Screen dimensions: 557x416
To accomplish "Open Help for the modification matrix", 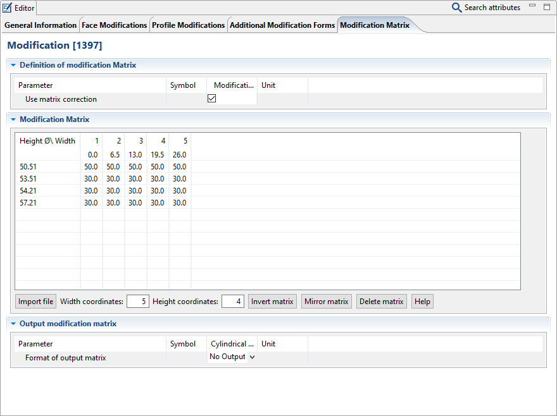I will tap(422, 302).
